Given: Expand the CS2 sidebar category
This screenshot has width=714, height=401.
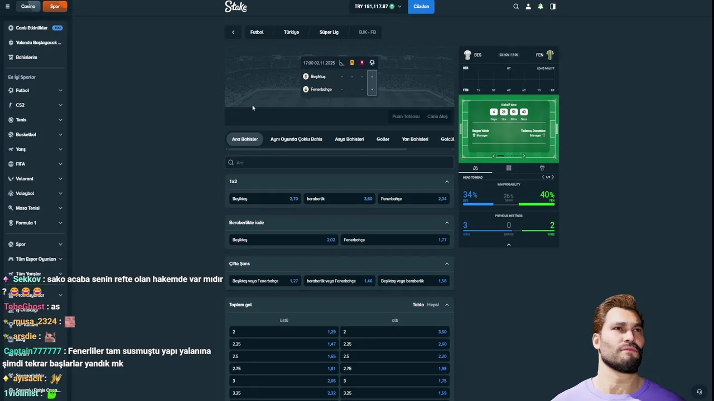Looking at the screenshot, I should point(60,105).
